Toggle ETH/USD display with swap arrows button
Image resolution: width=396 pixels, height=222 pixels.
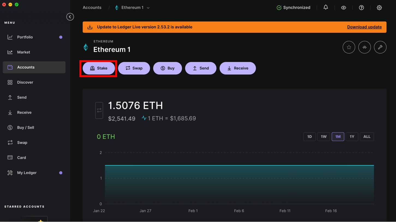click(99, 110)
